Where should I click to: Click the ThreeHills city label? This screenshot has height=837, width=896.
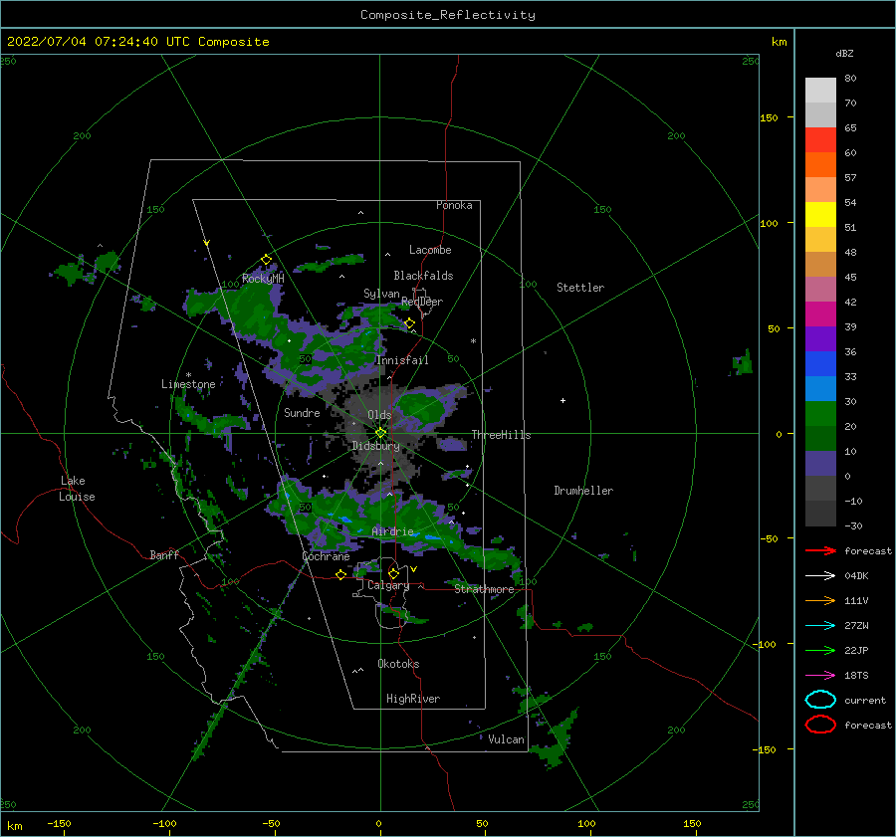tap(501, 435)
